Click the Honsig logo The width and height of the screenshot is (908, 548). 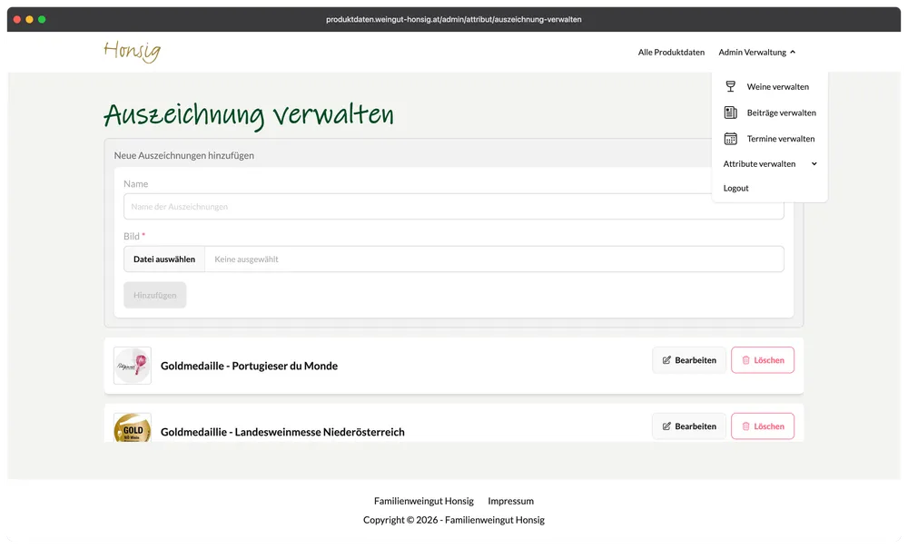132,51
